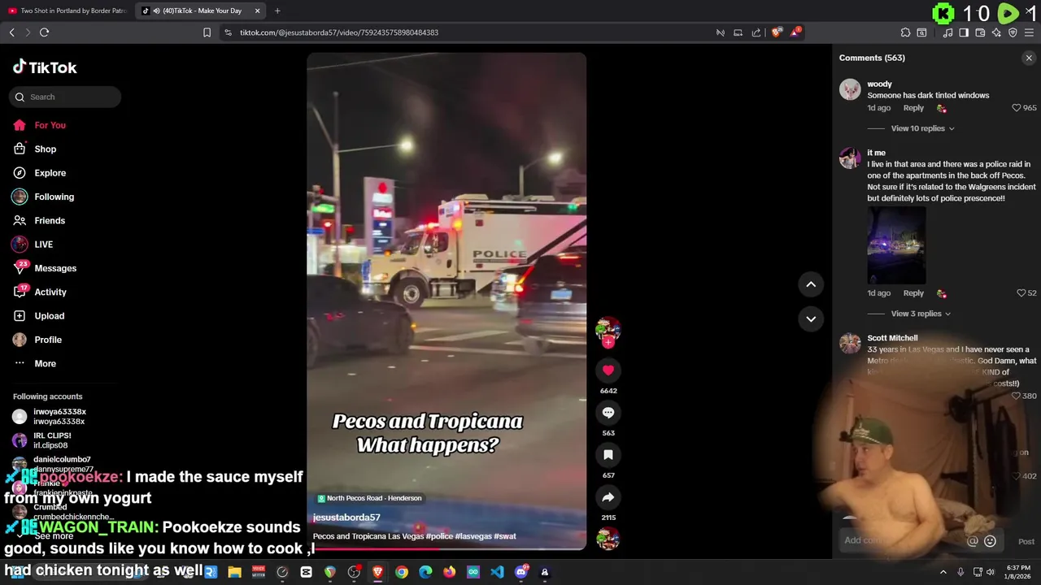
Task: Click the TikTok logo
Action: click(45, 67)
